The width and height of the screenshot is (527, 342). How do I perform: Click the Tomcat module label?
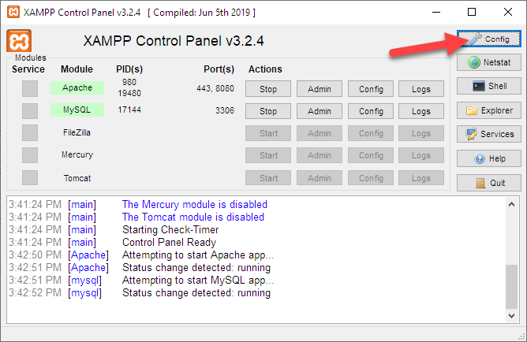(x=77, y=178)
